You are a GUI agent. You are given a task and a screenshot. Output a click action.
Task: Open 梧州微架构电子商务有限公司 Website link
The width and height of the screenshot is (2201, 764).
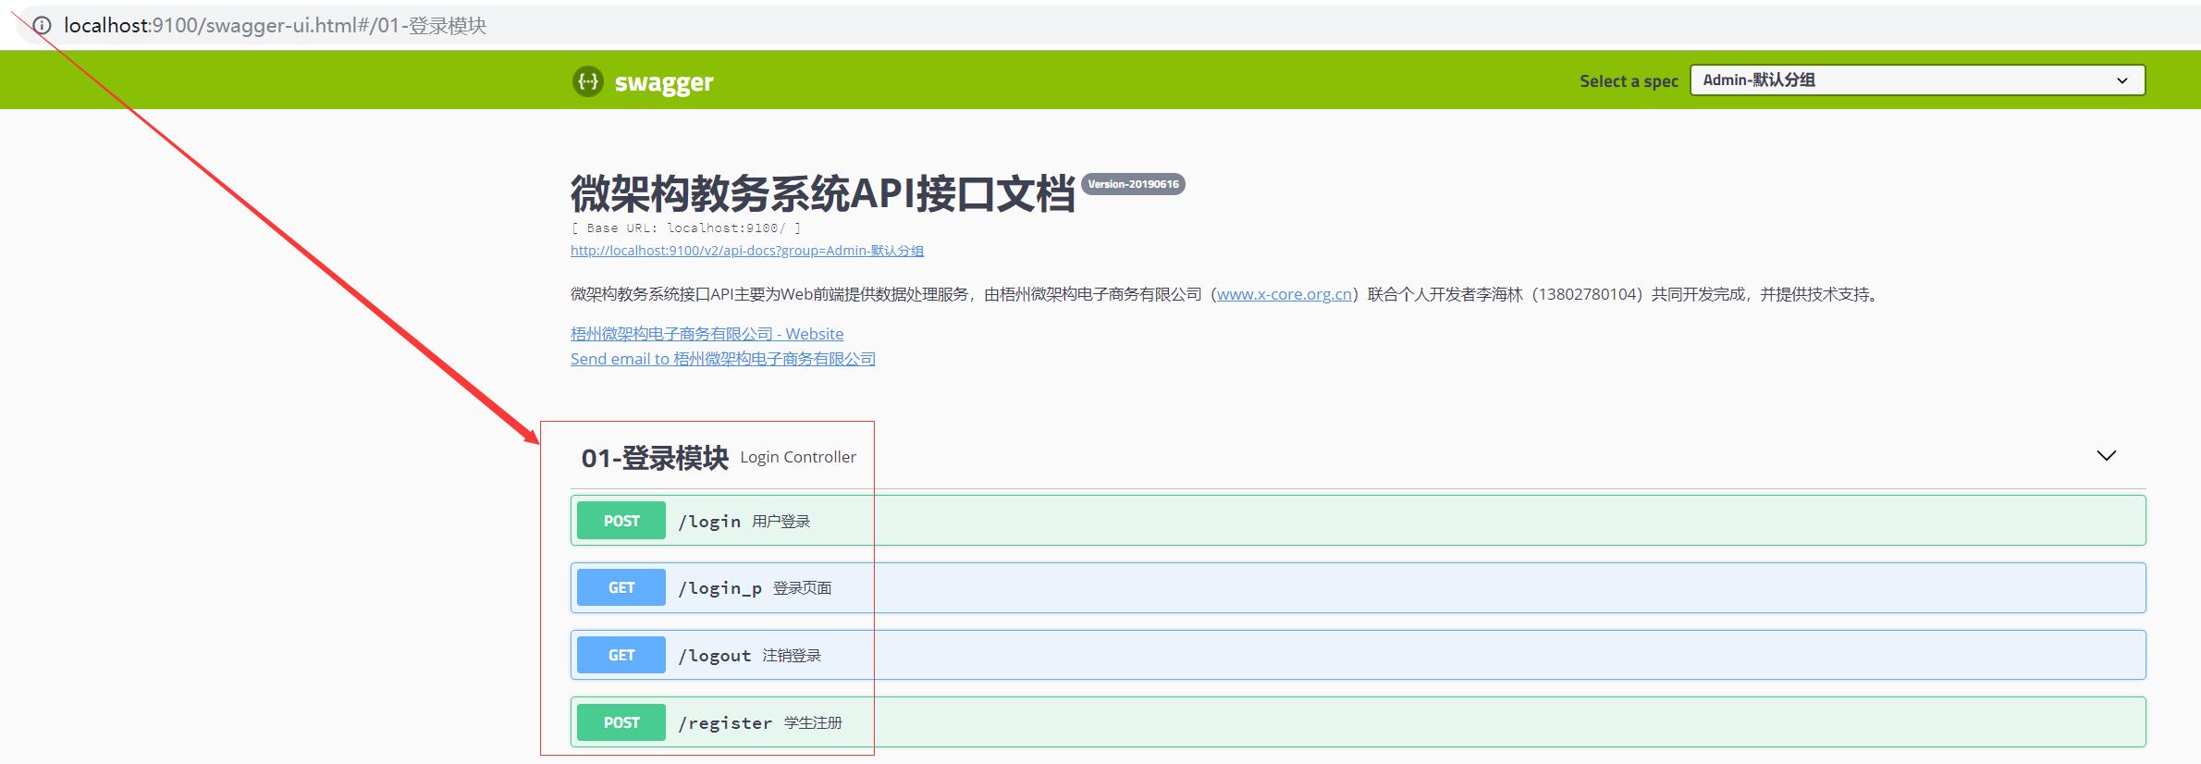[x=707, y=334]
